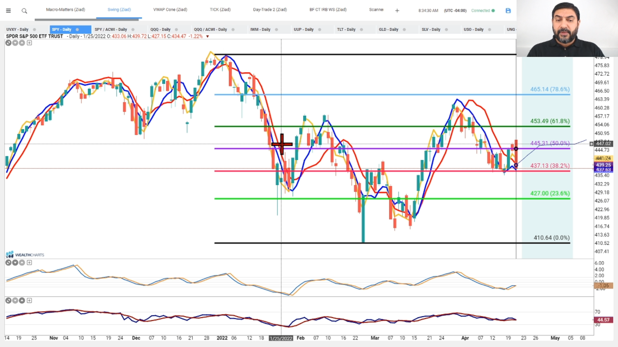Click the plus marker beside 447.02 price label
This screenshot has height=347, width=618.
coord(591,144)
